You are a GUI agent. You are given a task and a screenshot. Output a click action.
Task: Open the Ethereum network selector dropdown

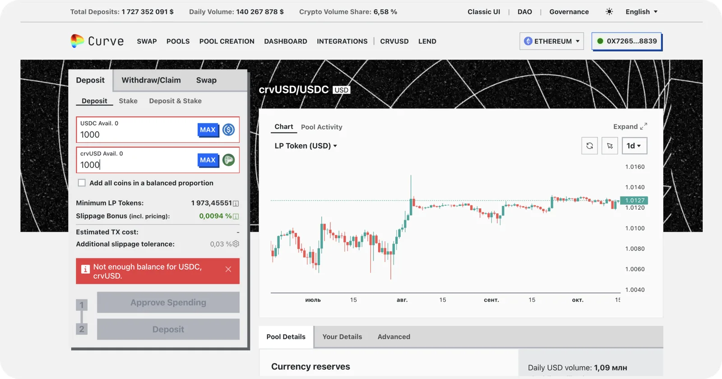[x=551, y=41]
